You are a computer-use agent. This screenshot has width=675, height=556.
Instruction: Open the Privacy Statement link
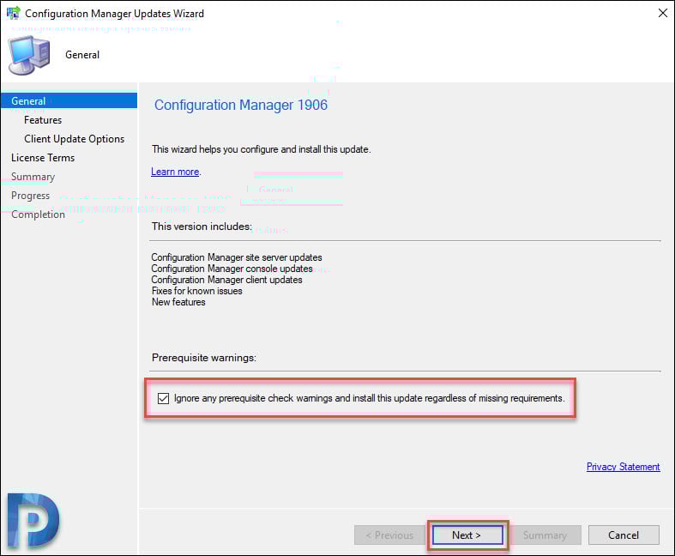click(623, 467)
